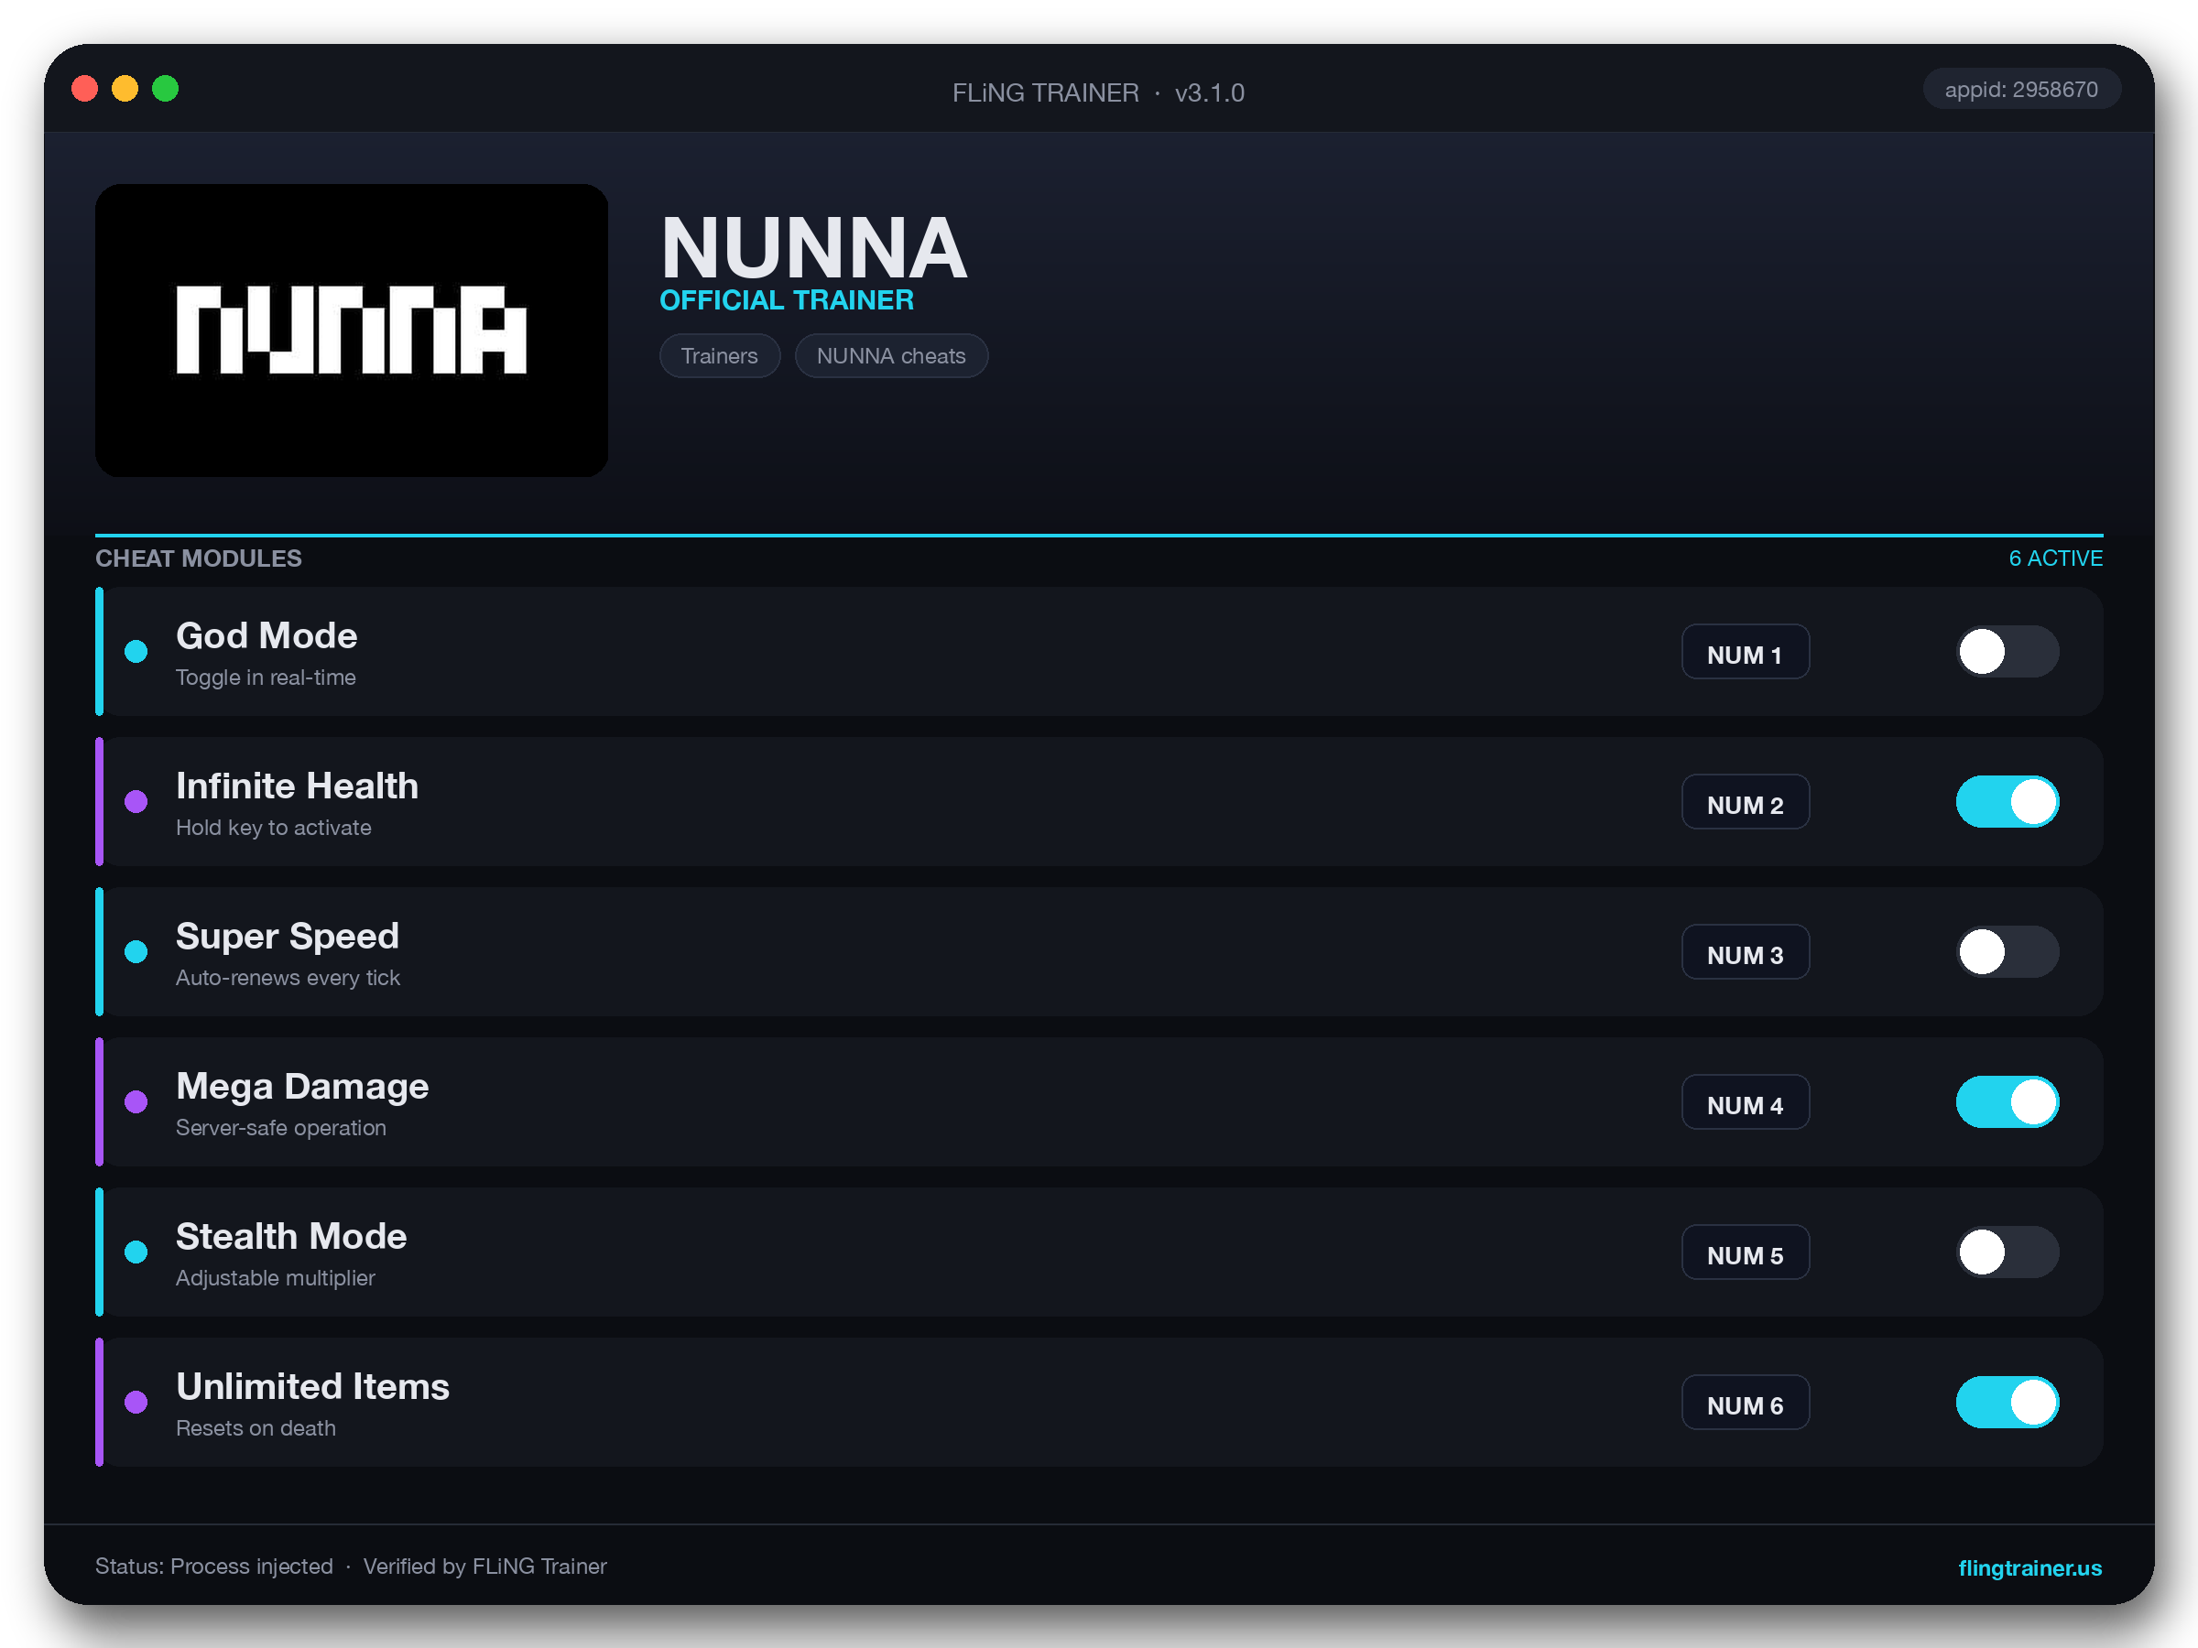Select the God Mode title
The image size is (2198, 1648).
click(x=267, y=635)
